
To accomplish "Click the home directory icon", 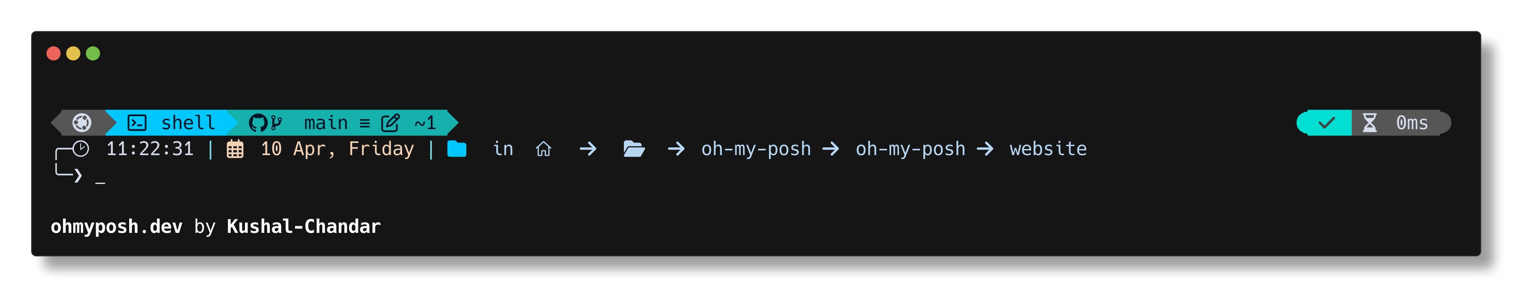I will click(543, 149).
